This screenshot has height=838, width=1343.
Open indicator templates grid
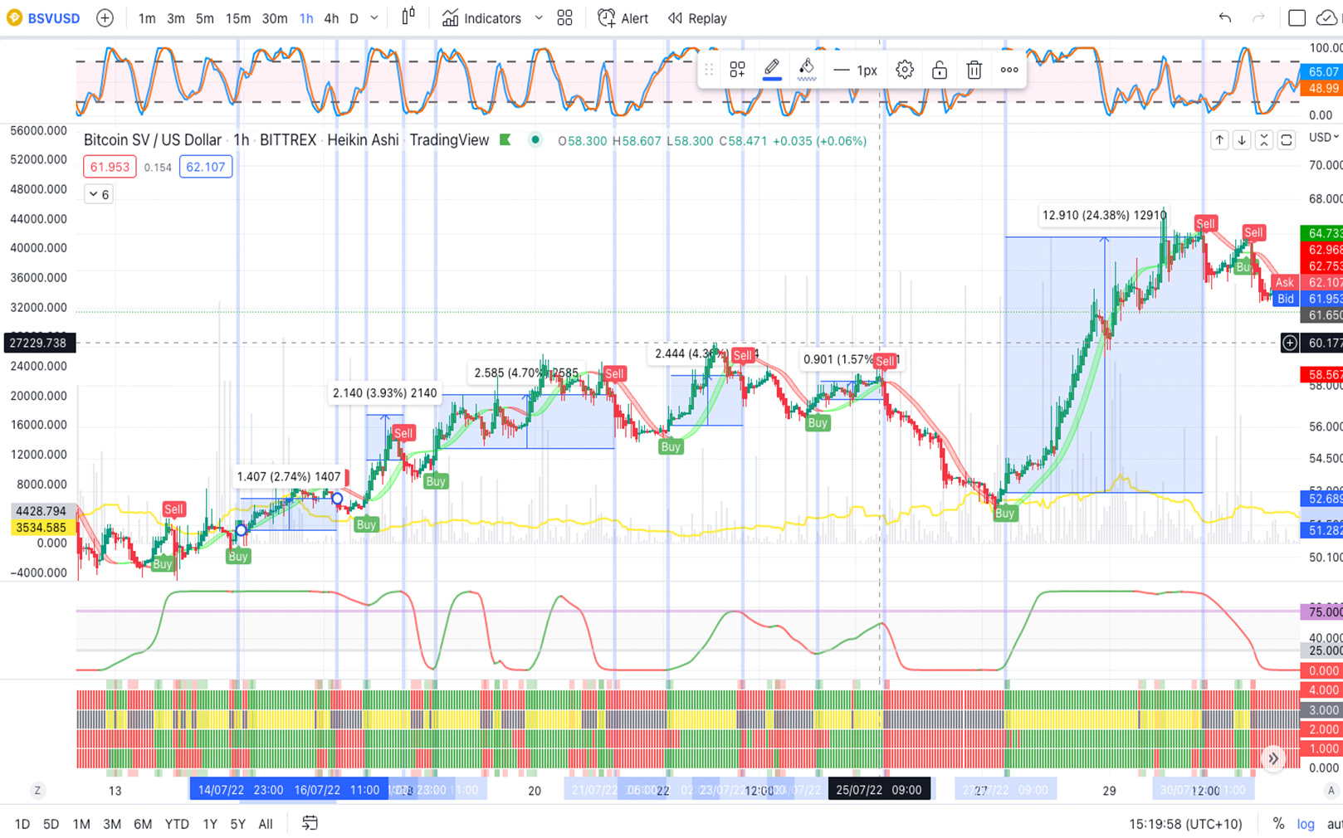(x=565, y=18)
